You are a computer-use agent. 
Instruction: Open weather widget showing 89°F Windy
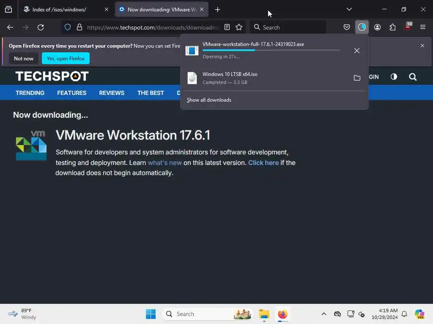(x=22, y=314)
